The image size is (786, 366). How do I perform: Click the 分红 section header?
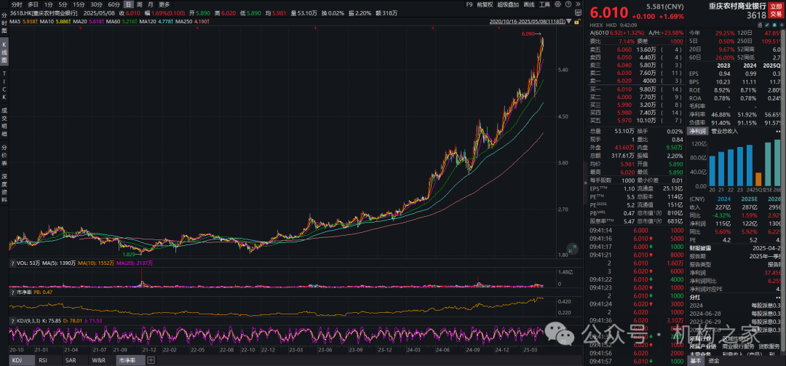[x=694, y=297]
